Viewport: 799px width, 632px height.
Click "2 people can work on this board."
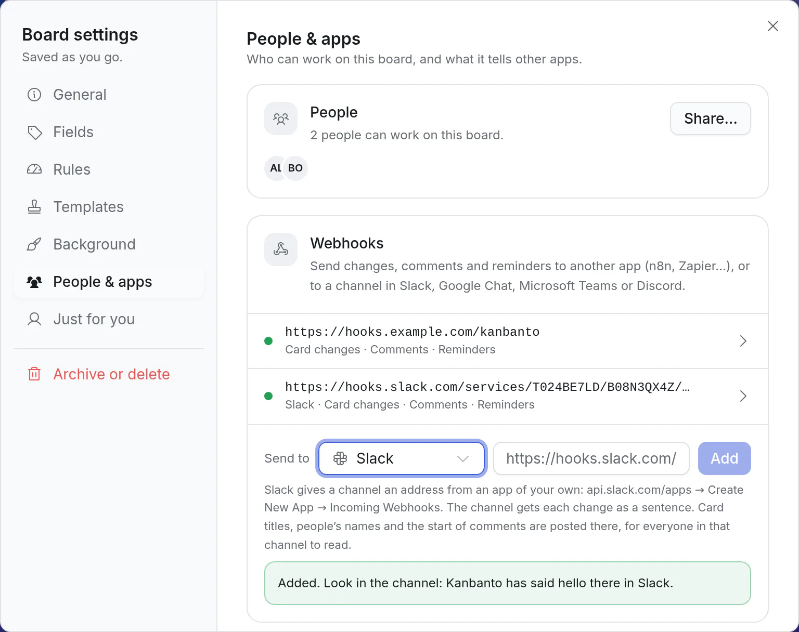407,135
